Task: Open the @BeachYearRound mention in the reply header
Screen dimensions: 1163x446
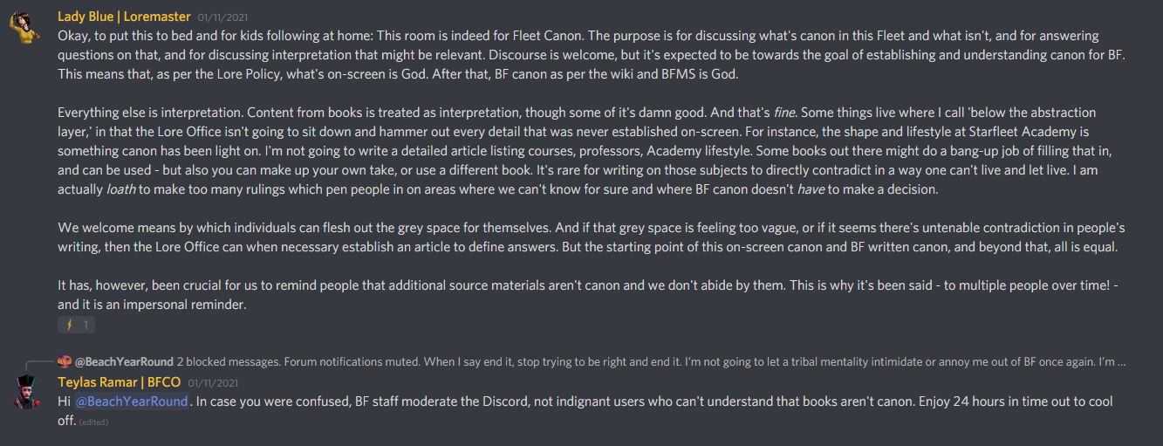Action: coord(124,361)
